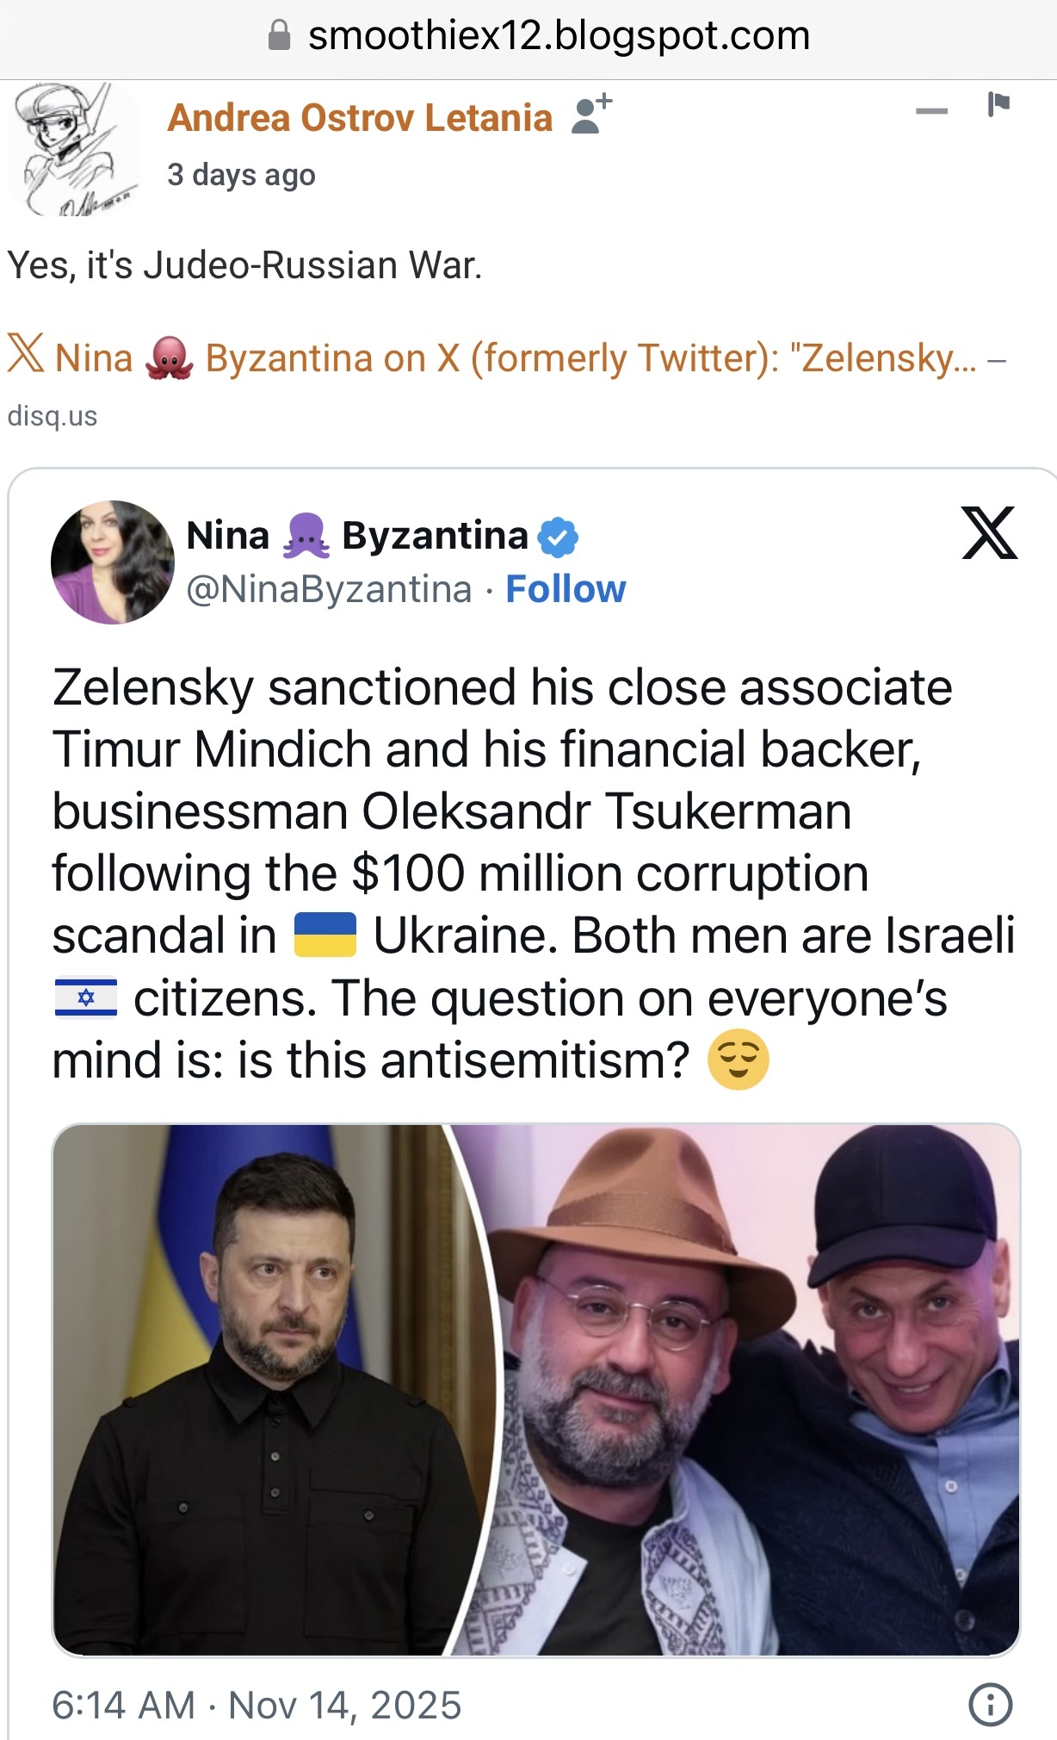This screenshot has height=1740, width=1057.
Task: Click the disq.us source label
Action: 53,416
